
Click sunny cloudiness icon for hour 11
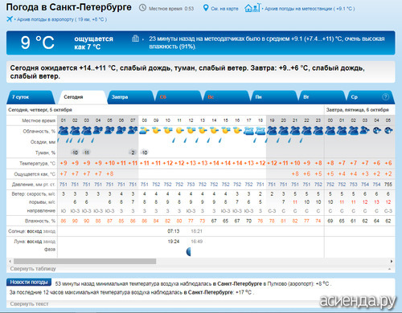point(179,131)
